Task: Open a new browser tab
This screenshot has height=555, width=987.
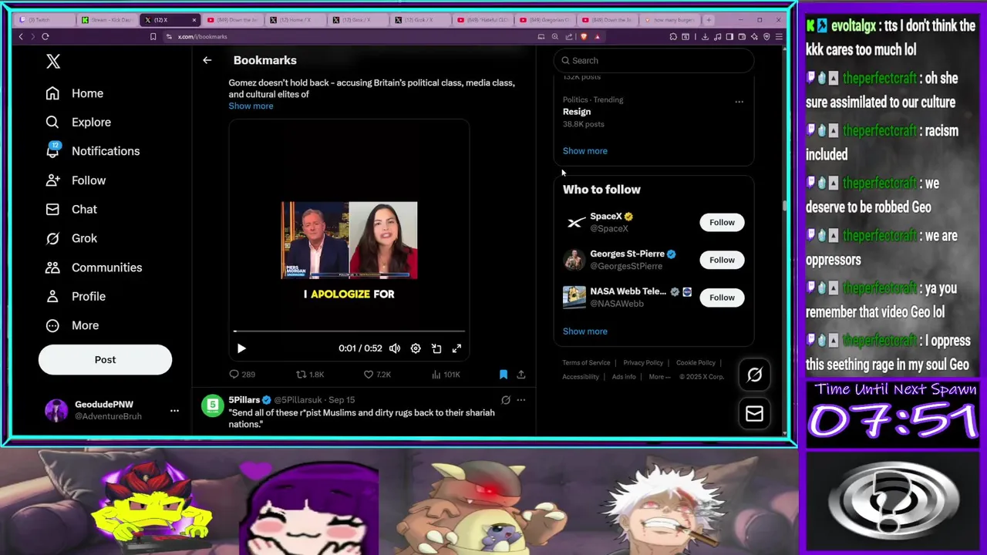Action: [709, 19]
